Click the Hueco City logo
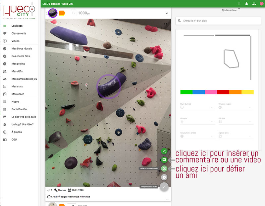Screen dimensions: 265x206 click(x=19, y=11)
